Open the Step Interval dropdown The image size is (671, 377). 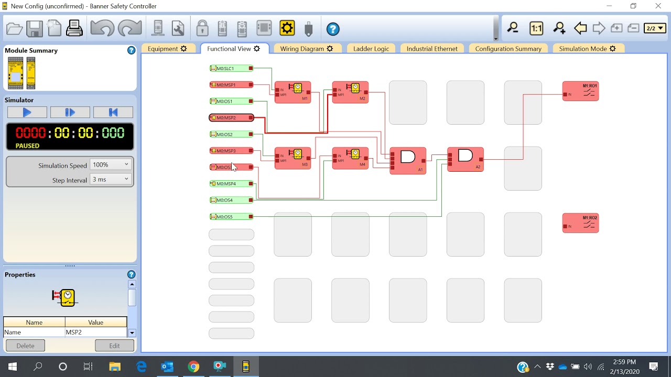(x=111, y=179)
